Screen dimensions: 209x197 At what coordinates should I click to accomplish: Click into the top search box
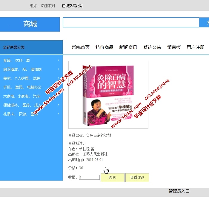pos(131,23)
